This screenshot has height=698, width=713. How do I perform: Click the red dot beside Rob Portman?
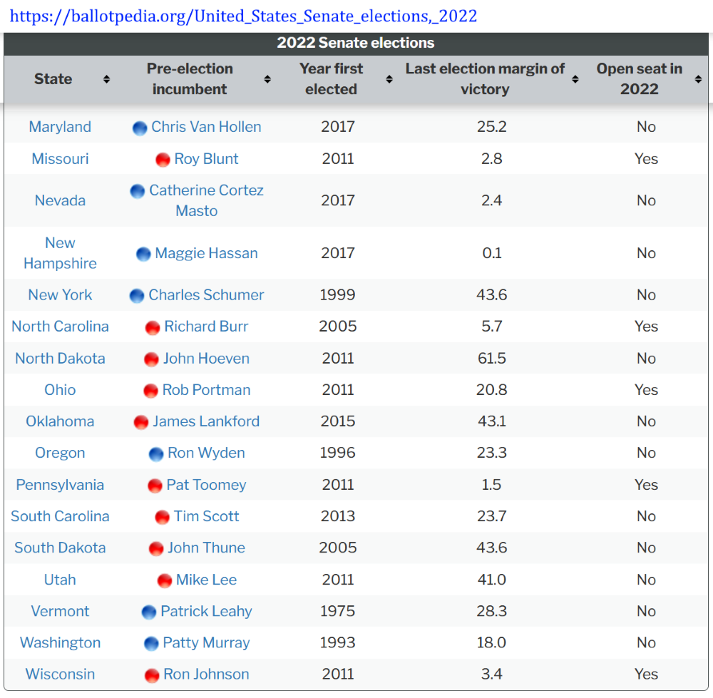pyautogui.click(x=150, y=391)
